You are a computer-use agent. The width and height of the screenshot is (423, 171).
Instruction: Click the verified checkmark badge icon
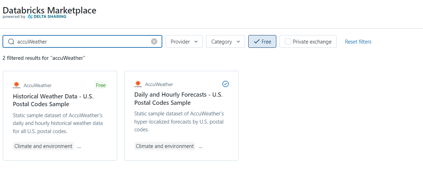coord(226,84)
